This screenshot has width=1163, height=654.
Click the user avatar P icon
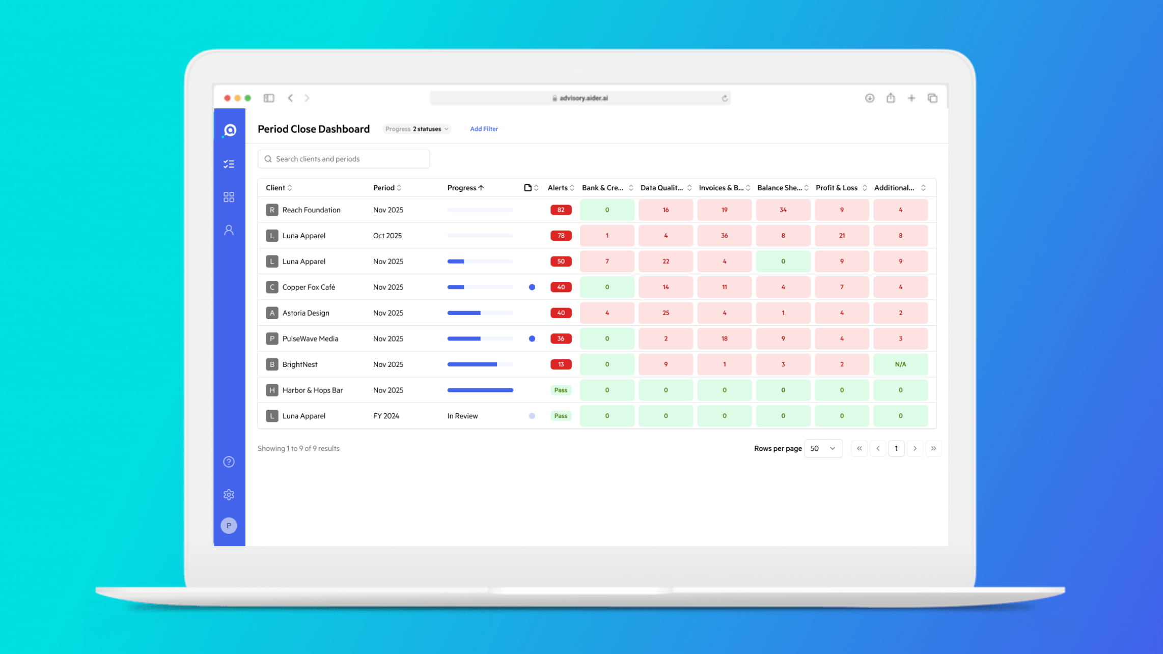(x=229, y=525)
